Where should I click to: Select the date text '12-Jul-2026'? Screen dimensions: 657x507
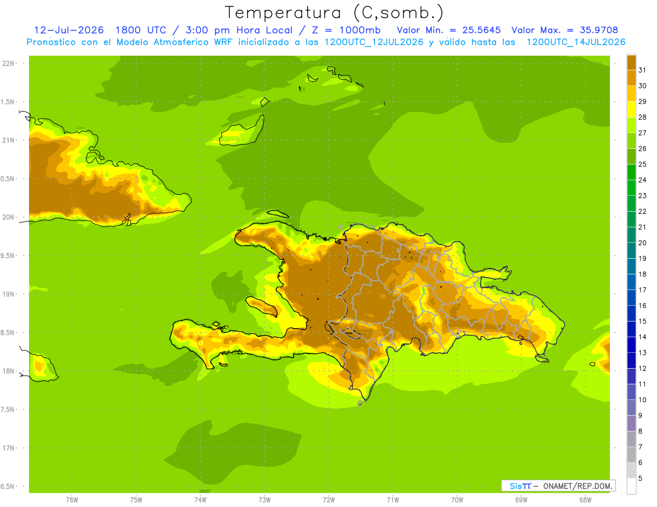coord(69,30)
